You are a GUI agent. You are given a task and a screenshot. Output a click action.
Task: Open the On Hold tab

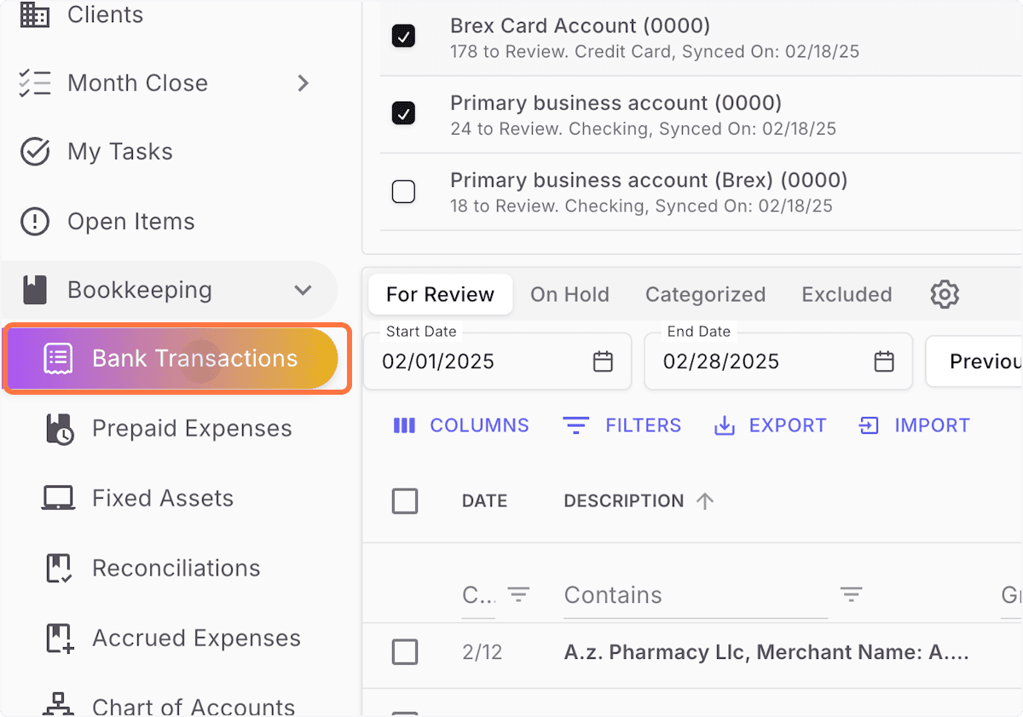click(x=569, y=294)
